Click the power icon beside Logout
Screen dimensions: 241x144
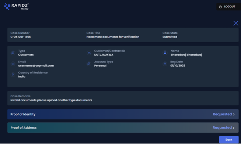pyautogui.click(x=220, y=7)
